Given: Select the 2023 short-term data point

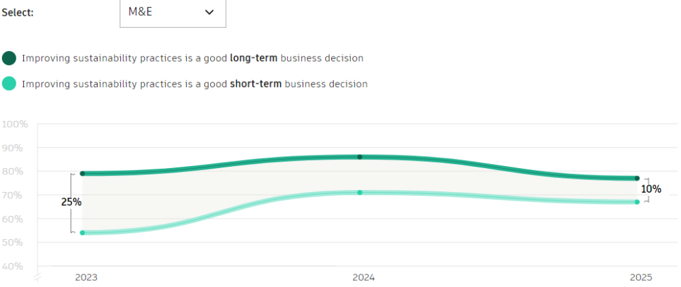Looking at the screenshot, I should (82, 233).
